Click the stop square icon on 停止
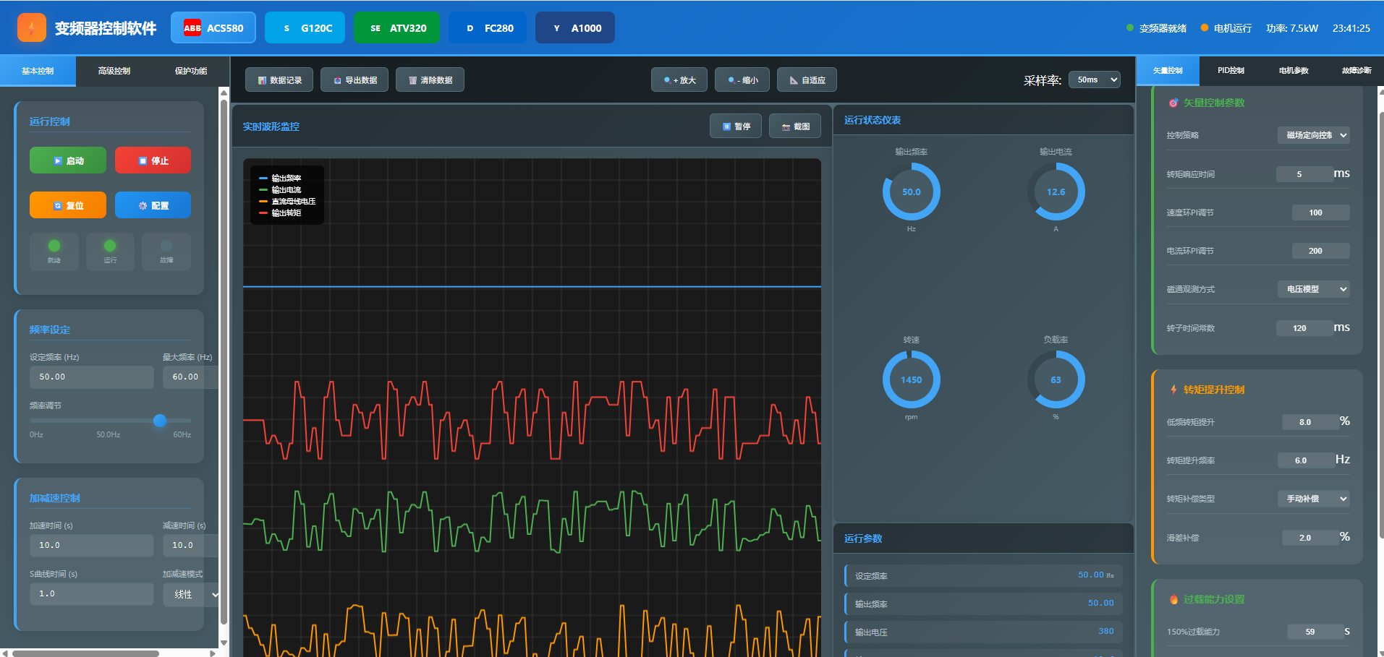Screen dimensions: 1384x657 [x=143, y=161]
